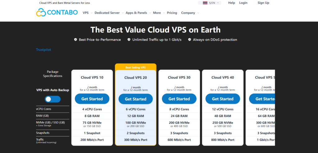Click the Sign Up link

[263, 3]
